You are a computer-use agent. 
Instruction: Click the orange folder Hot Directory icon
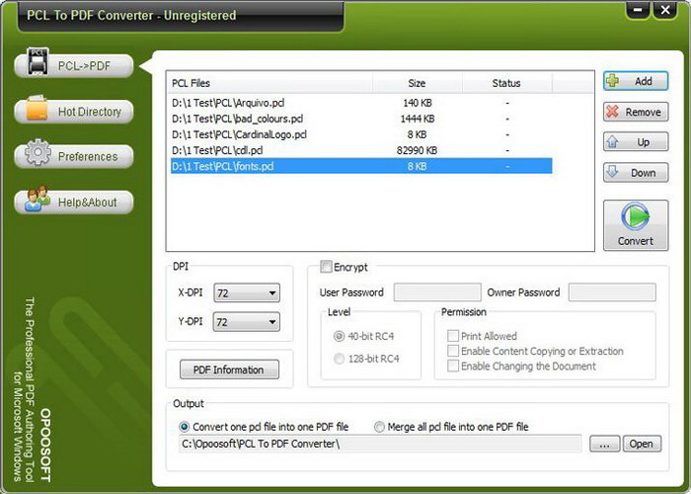38,109
